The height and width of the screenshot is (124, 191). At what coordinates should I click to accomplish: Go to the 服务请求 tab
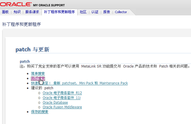tap(32, 12)
